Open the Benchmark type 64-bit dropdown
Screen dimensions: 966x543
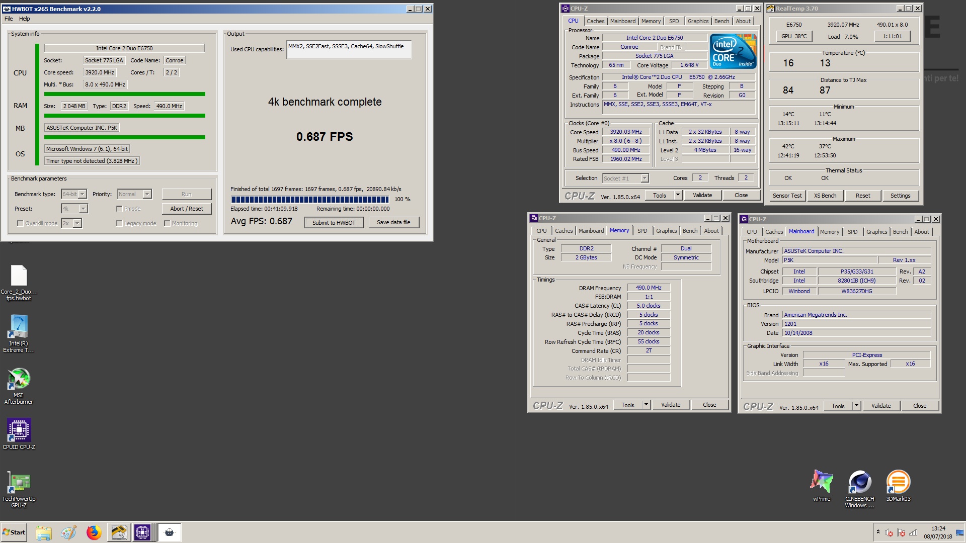83,194
